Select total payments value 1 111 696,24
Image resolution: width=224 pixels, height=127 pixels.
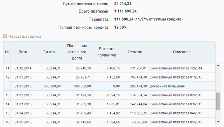[x=125, y=11]
